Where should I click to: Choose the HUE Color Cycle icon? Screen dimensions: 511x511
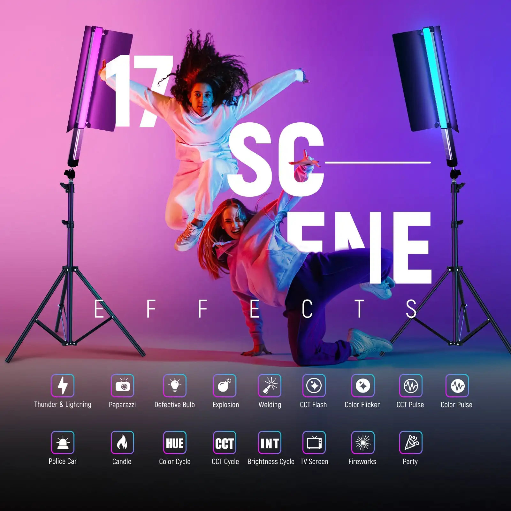pos(175,442)
